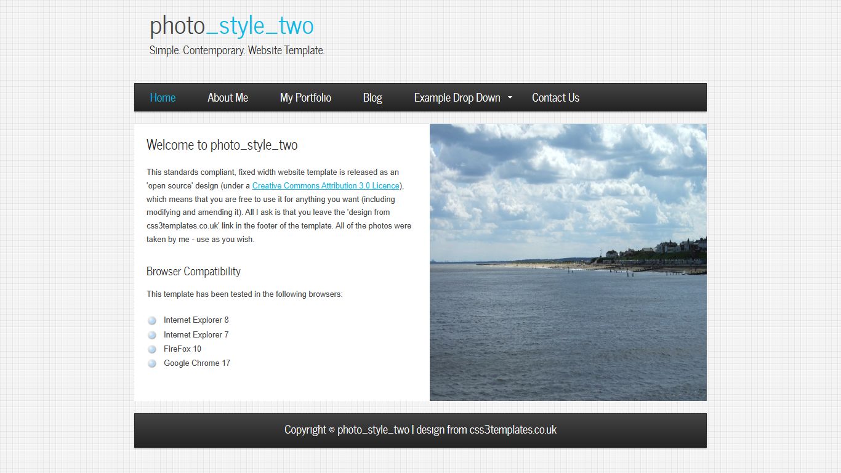
Task: Go to the Home menu item
Action: click(x=163, y=98)
